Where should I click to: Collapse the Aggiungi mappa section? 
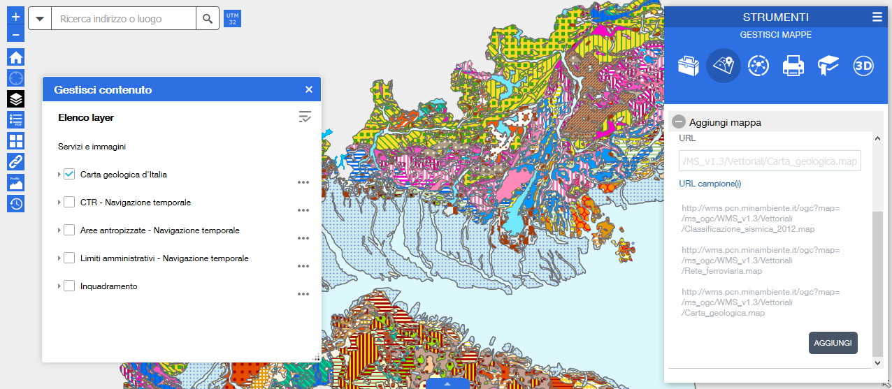[x=679, y=122]
